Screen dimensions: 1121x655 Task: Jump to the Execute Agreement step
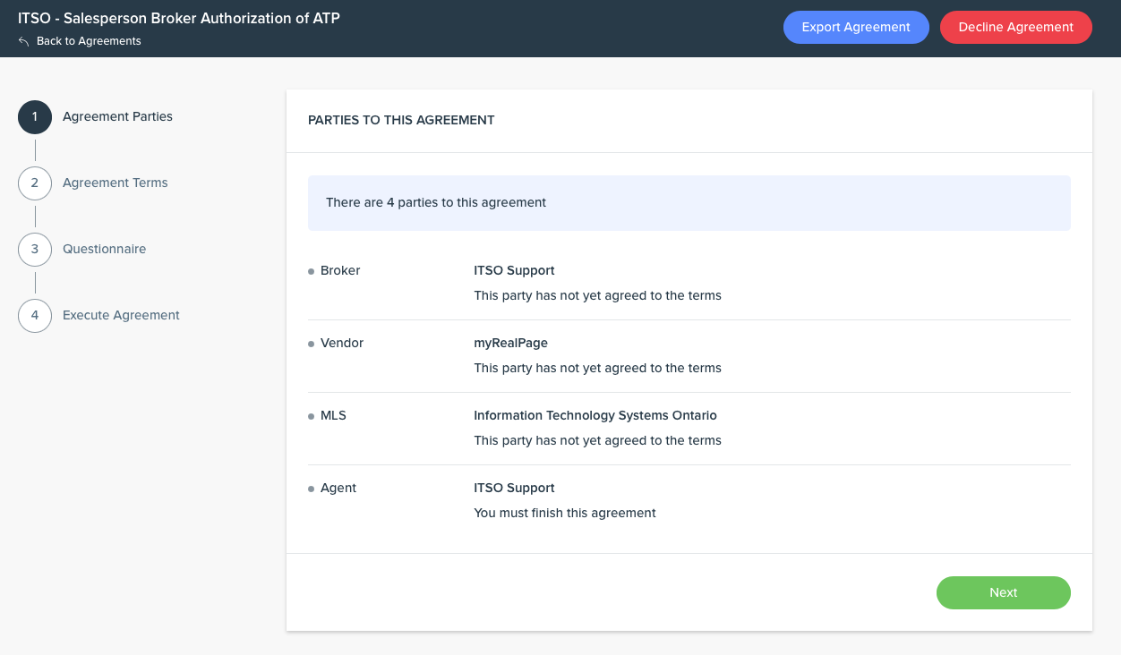click(121, 315)
